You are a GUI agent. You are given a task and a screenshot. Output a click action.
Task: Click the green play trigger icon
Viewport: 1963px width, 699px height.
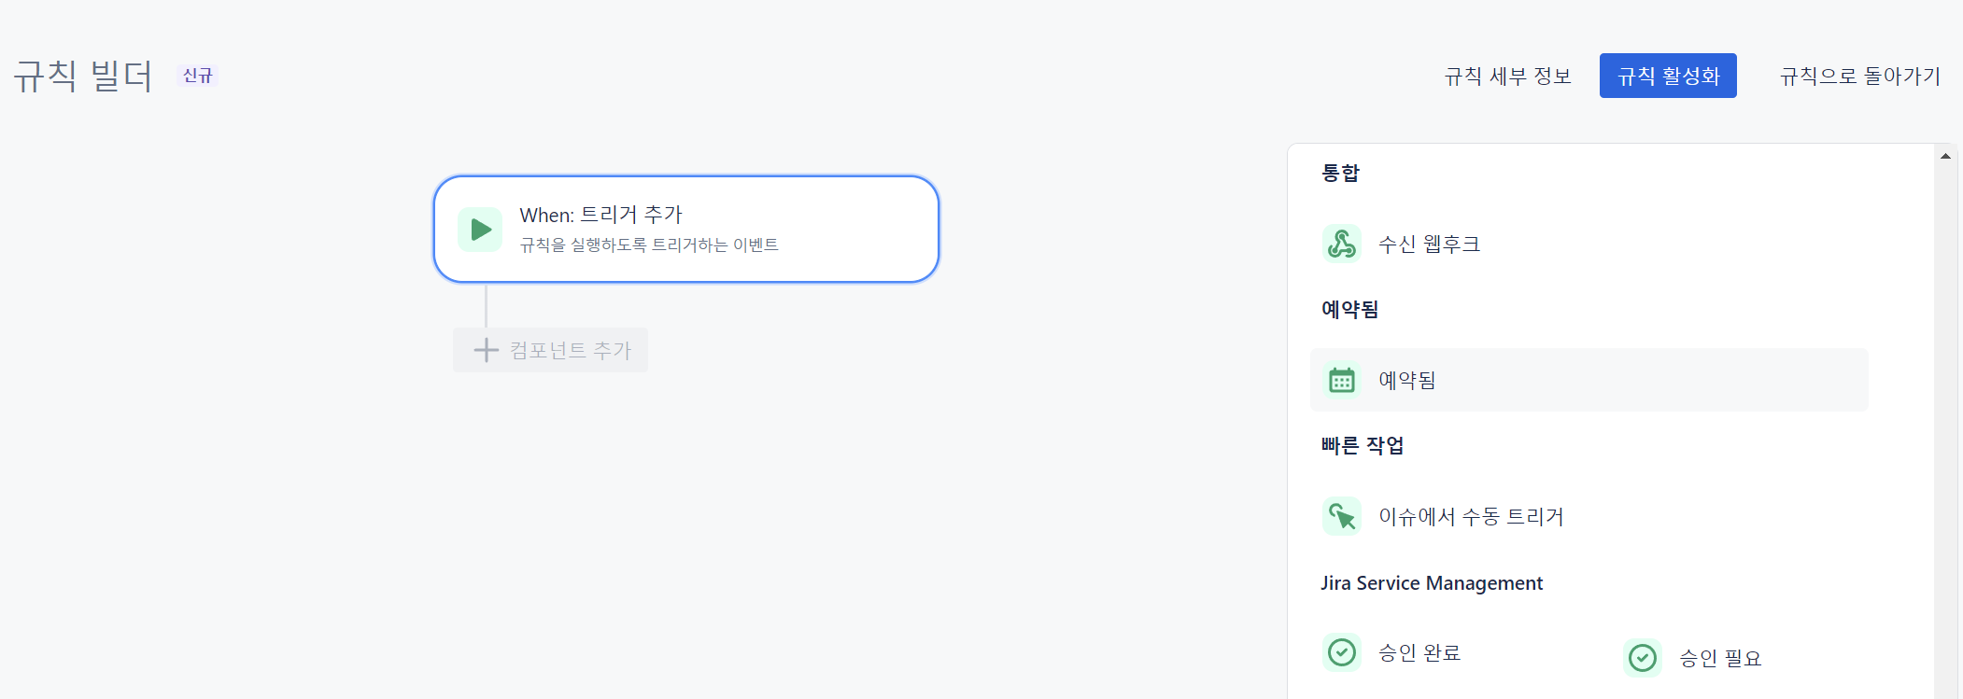coord(480,230)
